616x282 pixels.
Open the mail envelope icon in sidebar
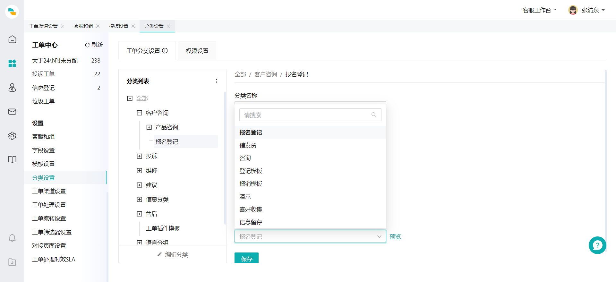click(x=12, y=112)
